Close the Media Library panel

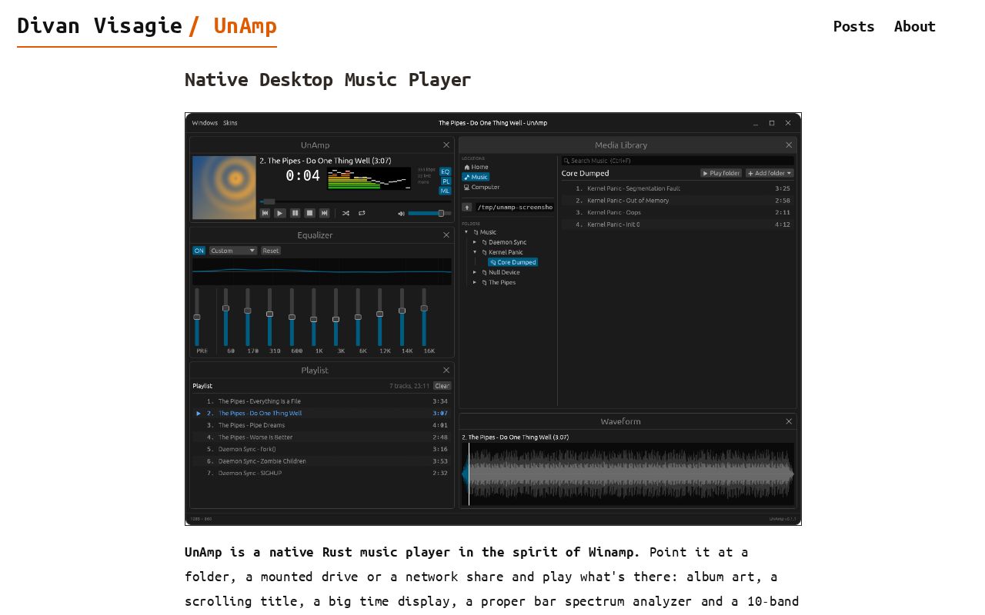[x=789, y=145]
